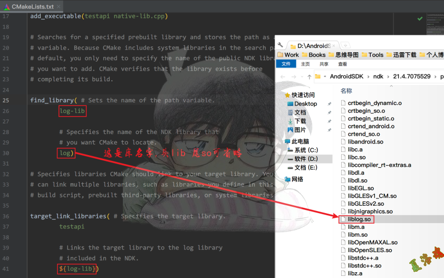Select file libGLESv1_CM.so

(369, 196)
